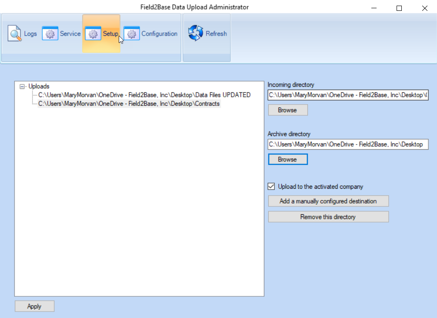This screenshot has height=318, width=437.
Task: Select the Setup tab label
Action: point(110,34)
